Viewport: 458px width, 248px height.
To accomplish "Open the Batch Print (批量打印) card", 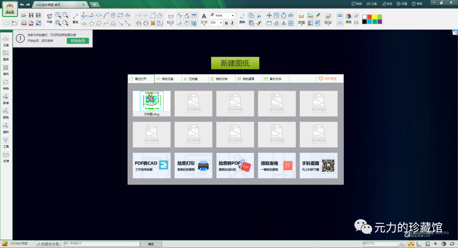I will pos(193,165).
